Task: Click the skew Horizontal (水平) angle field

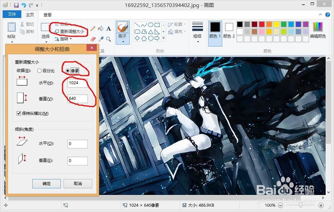Action: [x=77, y=144]
